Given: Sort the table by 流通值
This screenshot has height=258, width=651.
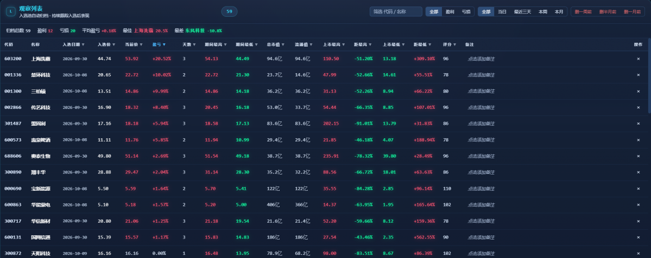Looking at the screenshot, I should click(x=304, y=44).
